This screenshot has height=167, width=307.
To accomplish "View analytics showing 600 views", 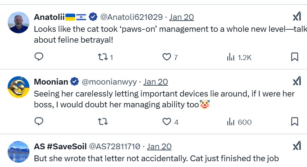I will pos(239,122).
